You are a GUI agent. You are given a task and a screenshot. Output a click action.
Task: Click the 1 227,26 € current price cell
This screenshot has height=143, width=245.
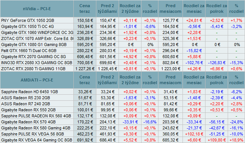tap(85, 69)
